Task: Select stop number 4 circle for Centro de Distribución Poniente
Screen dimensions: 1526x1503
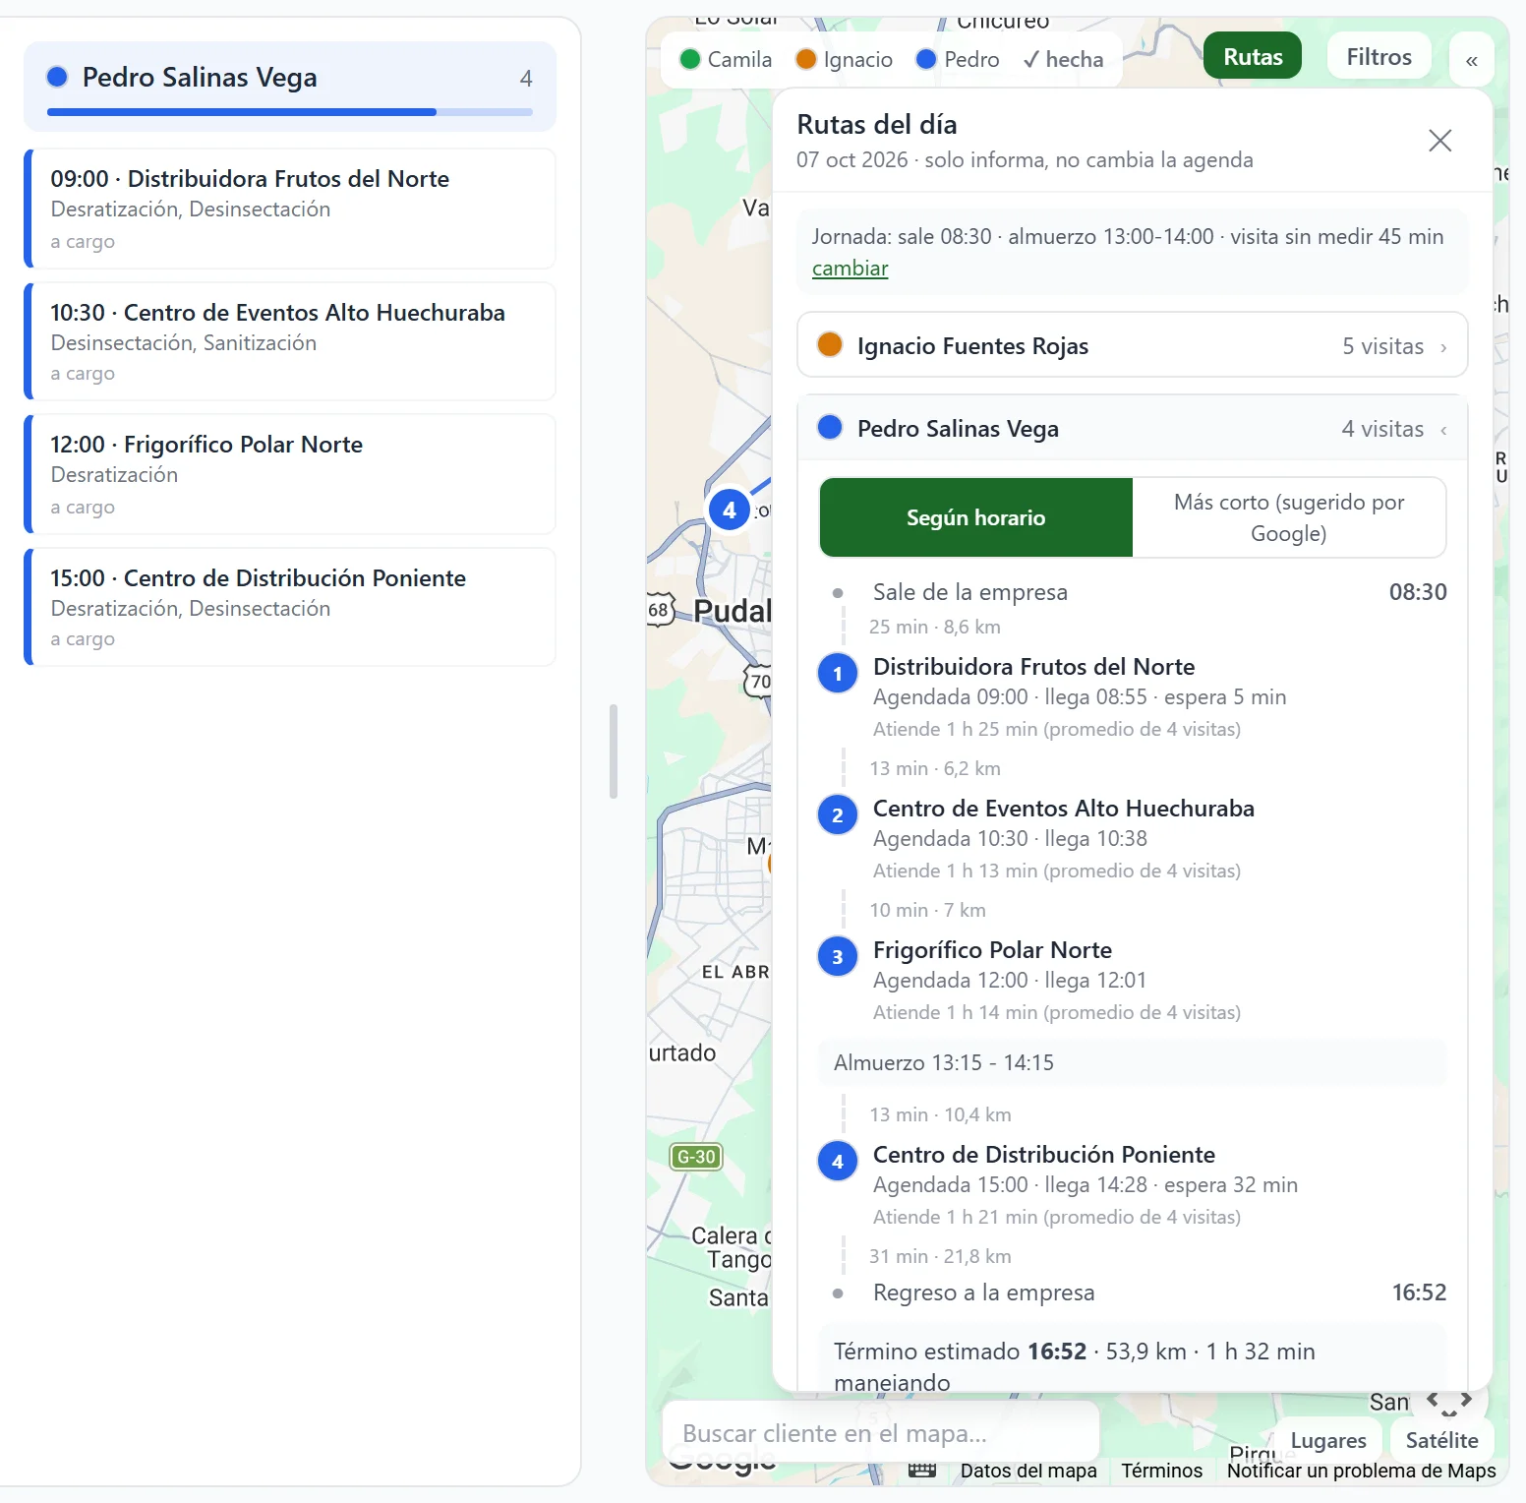Action: pyautogui.click(x=838, y=1162)
